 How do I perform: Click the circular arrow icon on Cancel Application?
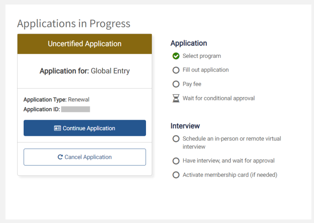click(x=60, y=157)
